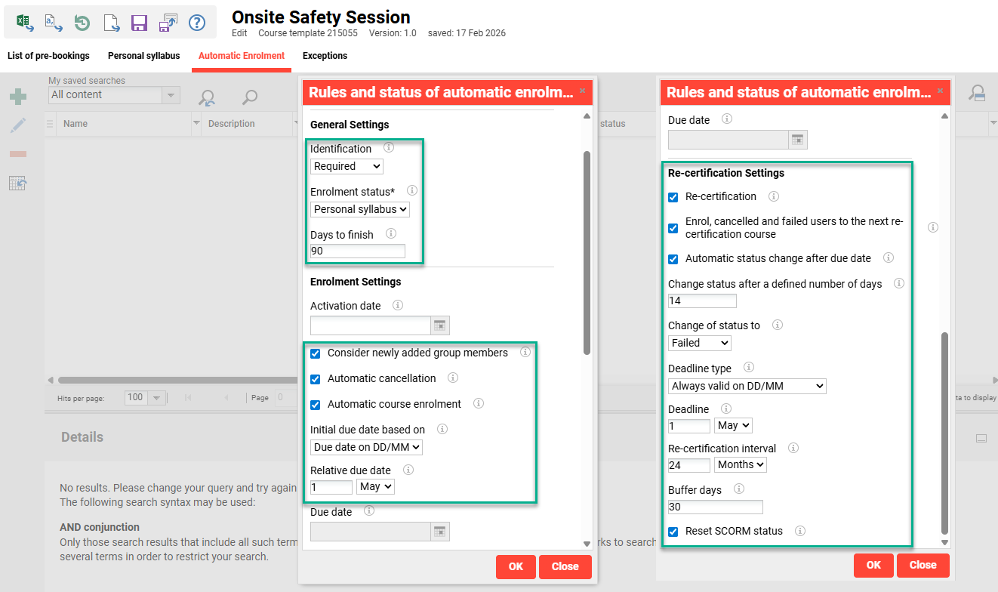Click the text export icon
This screenshot has width=998, height=592.
click(52, 23)
